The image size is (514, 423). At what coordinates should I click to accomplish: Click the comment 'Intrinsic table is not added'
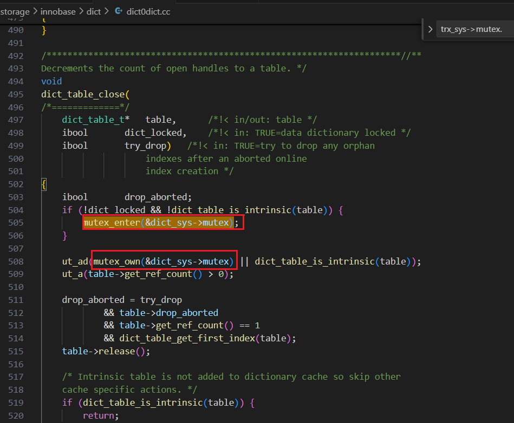[x=148, y=377]
